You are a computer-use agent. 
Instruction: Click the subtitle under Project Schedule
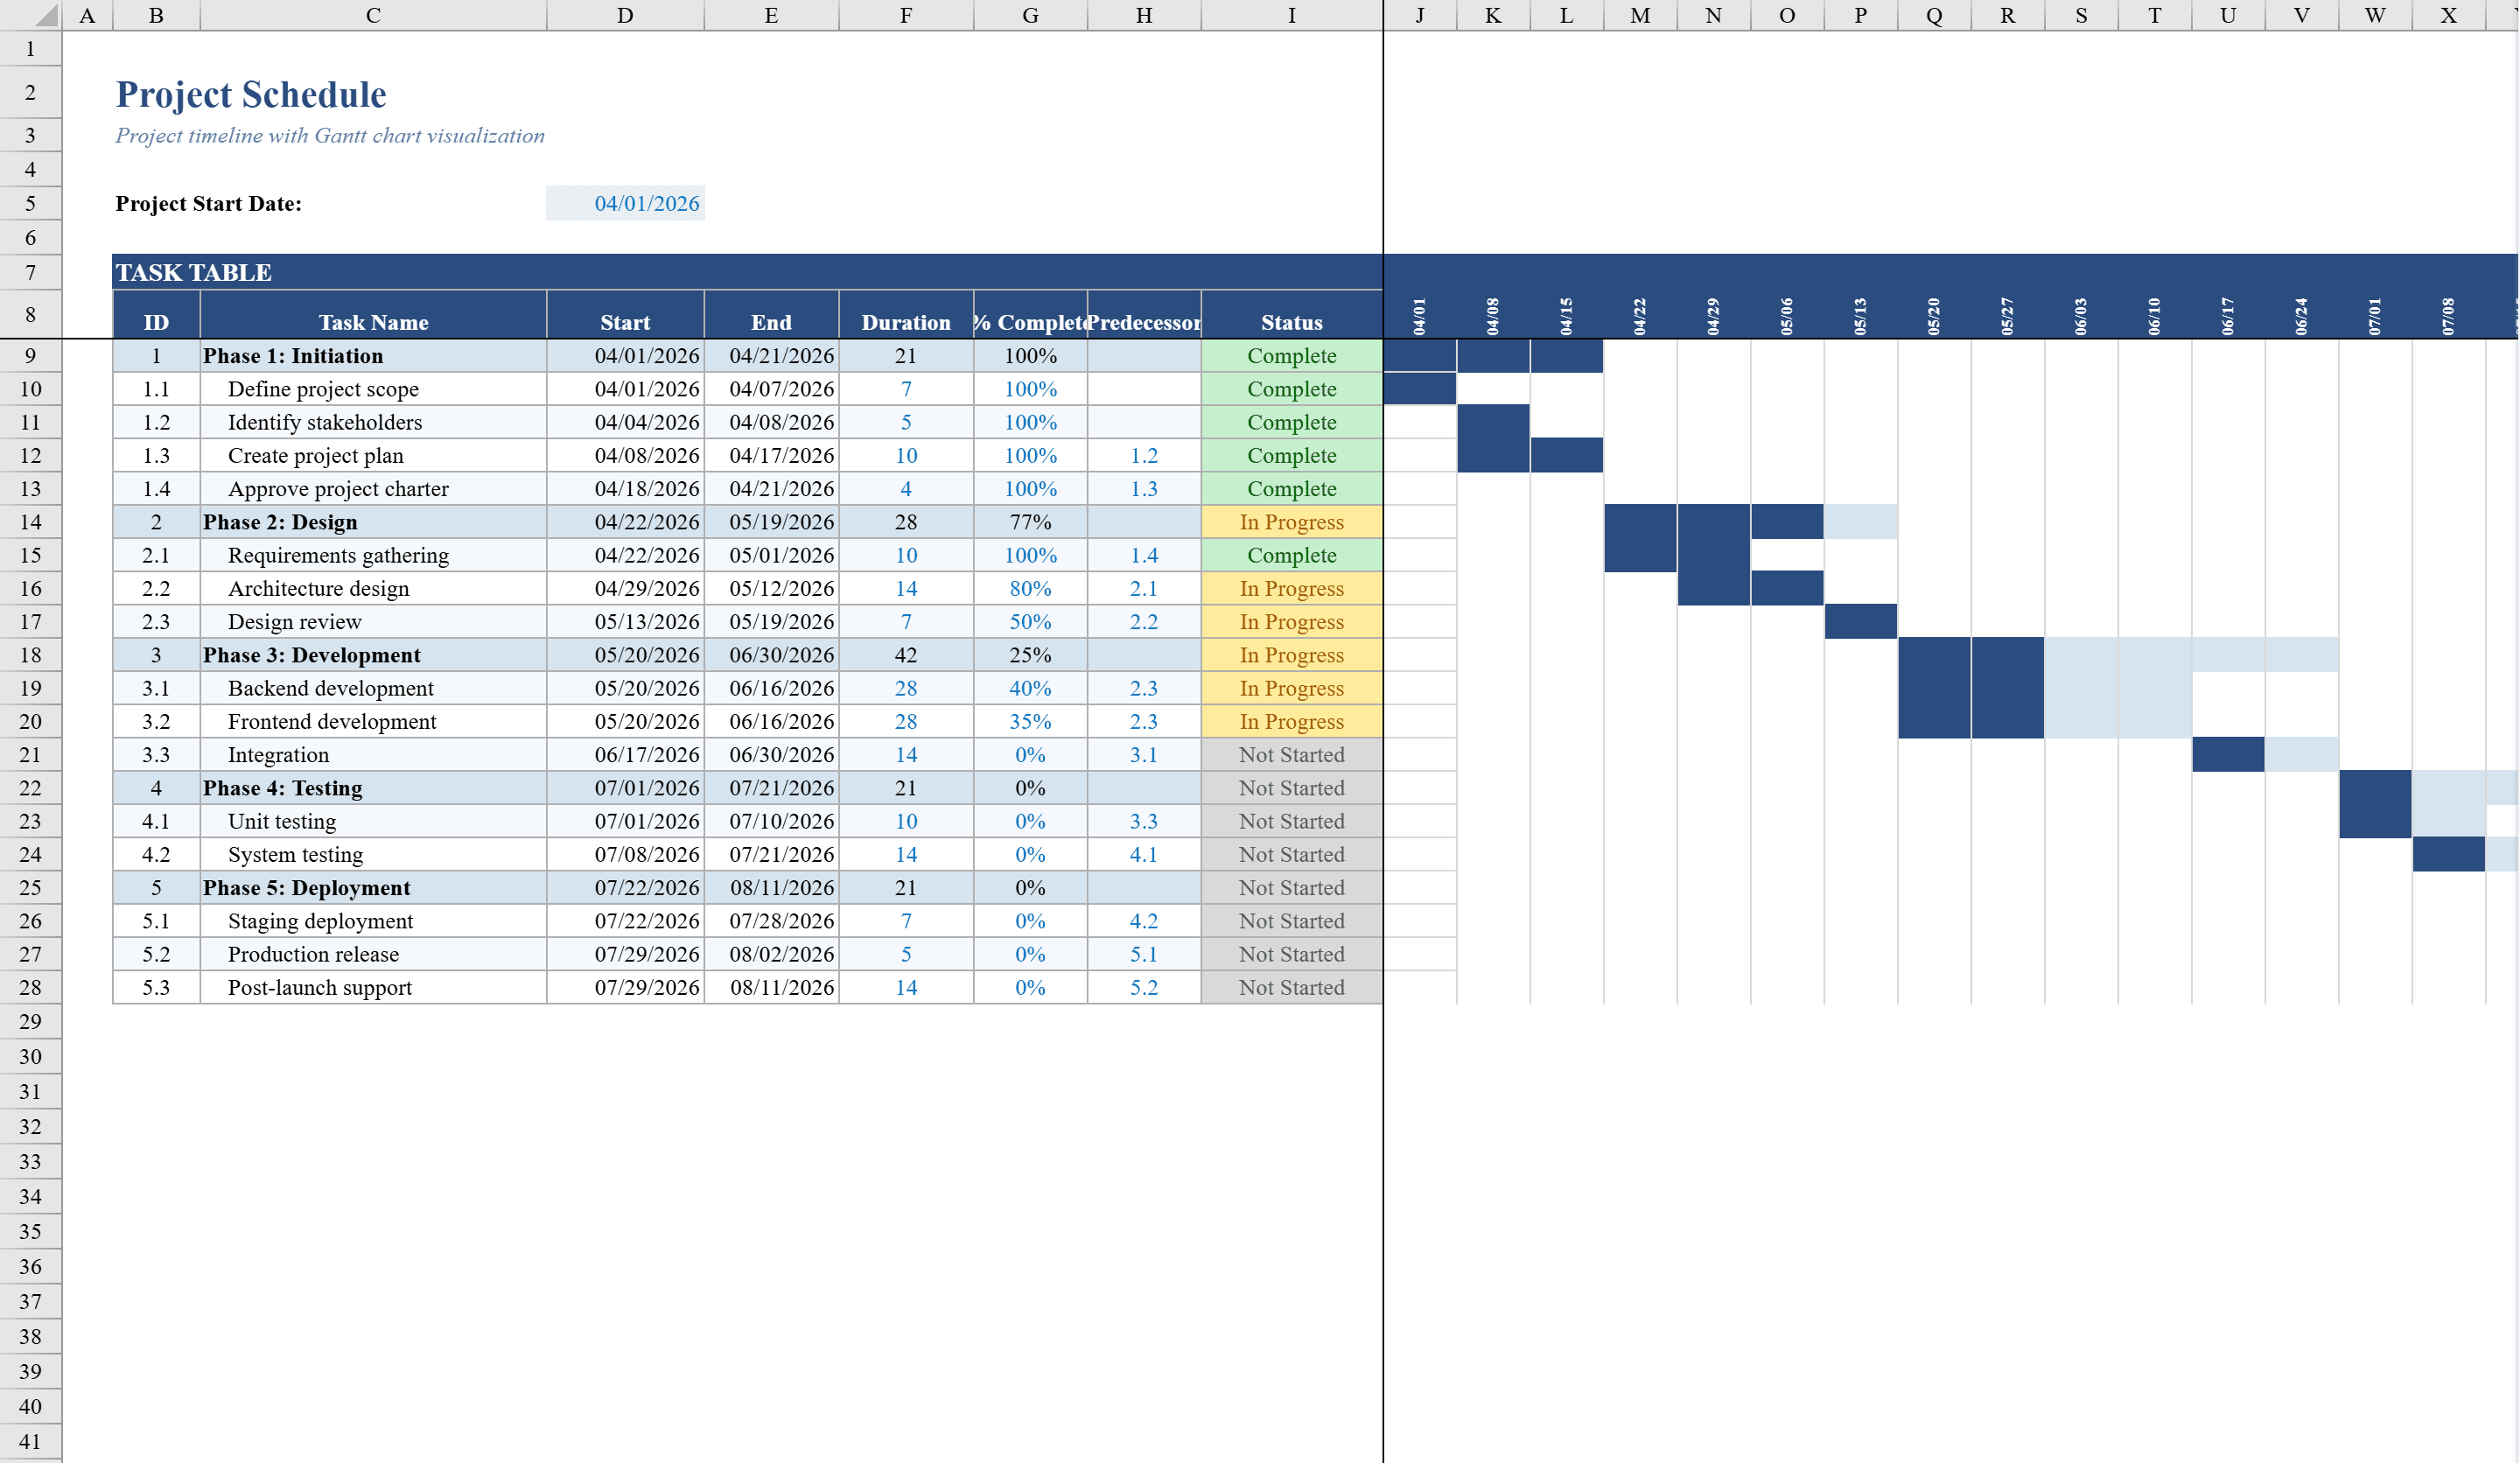tap(329, 135)
